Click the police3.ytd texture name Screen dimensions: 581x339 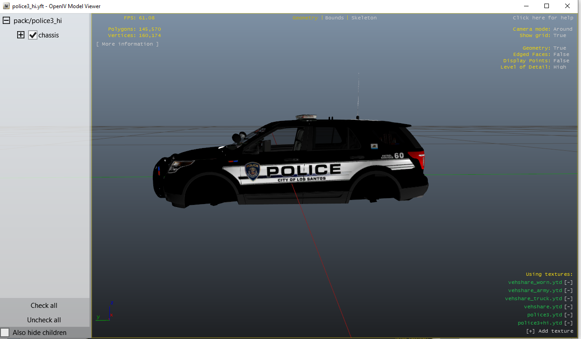tap(544, 315)
